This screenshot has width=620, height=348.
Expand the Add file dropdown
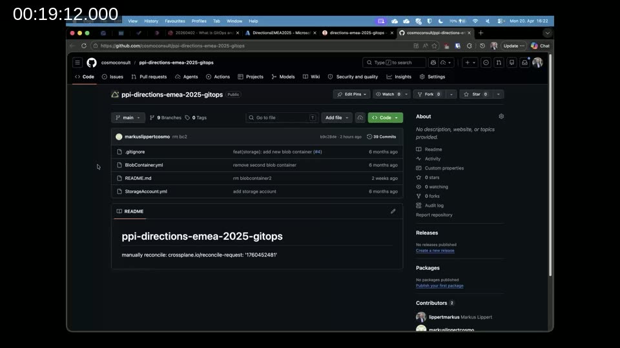pyautogui.click(x=336, y=117)
